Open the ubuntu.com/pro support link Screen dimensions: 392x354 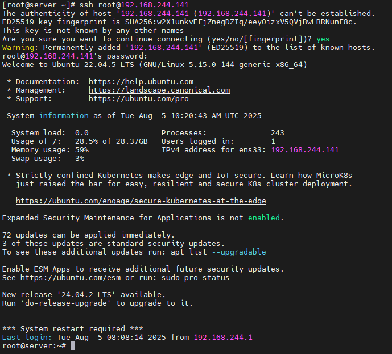click(139, 99)
